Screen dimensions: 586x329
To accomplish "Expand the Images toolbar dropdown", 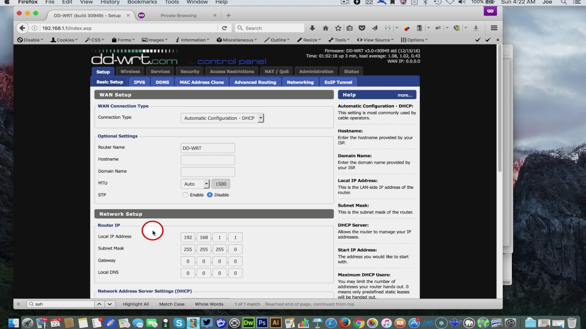I will (x=155, y=40).
